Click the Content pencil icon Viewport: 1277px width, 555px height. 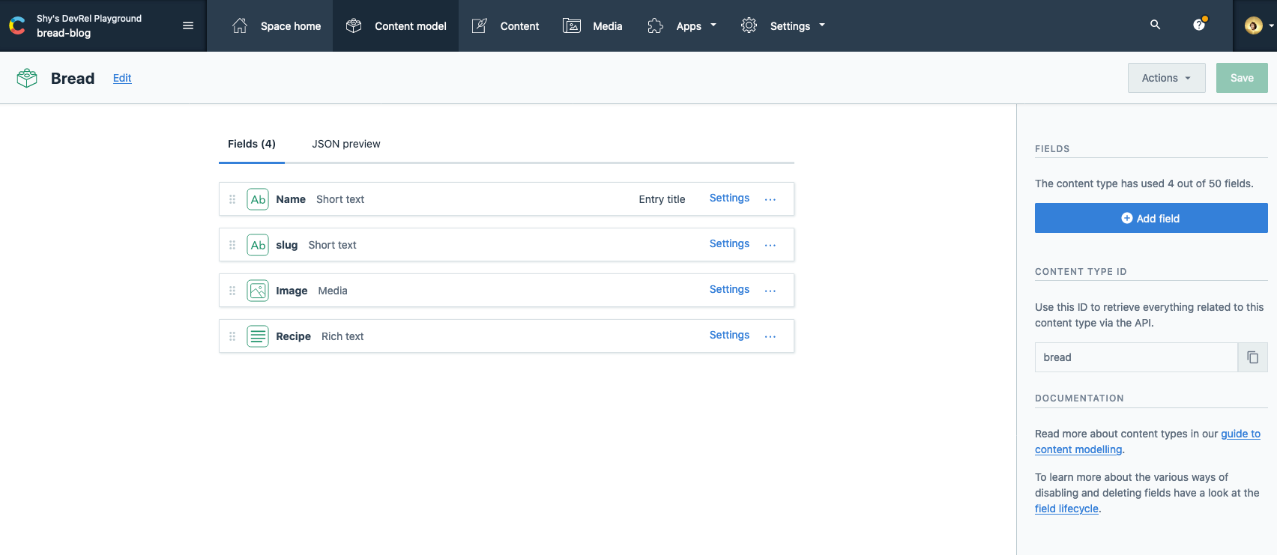(x=480, y=25)
